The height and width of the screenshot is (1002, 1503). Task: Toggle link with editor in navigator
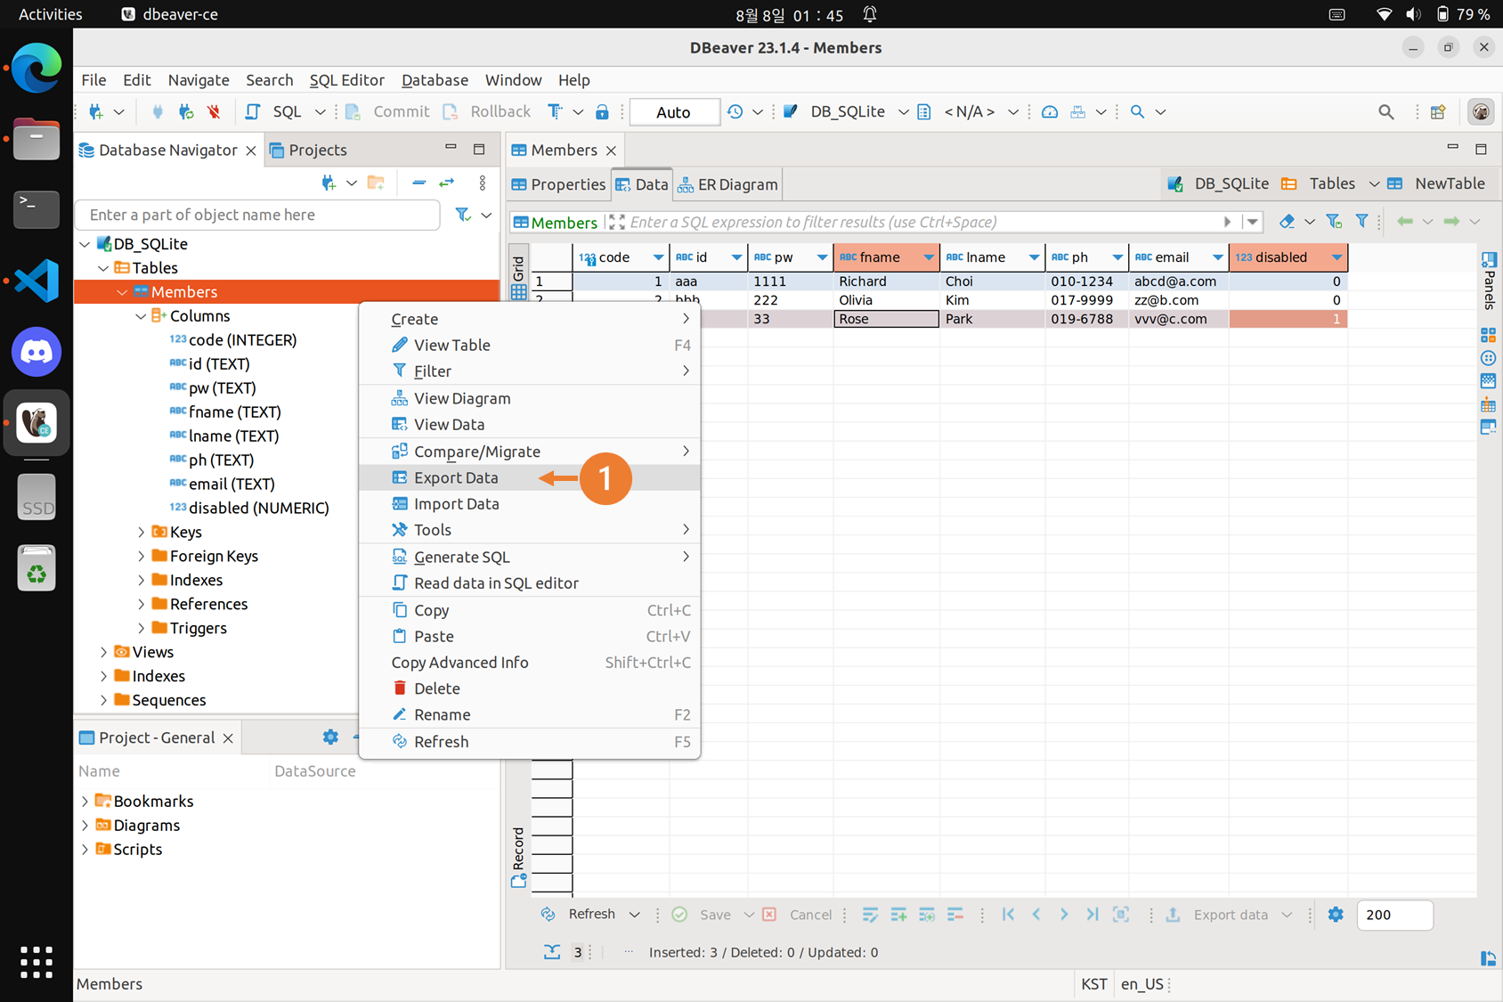tap(447, 183)
